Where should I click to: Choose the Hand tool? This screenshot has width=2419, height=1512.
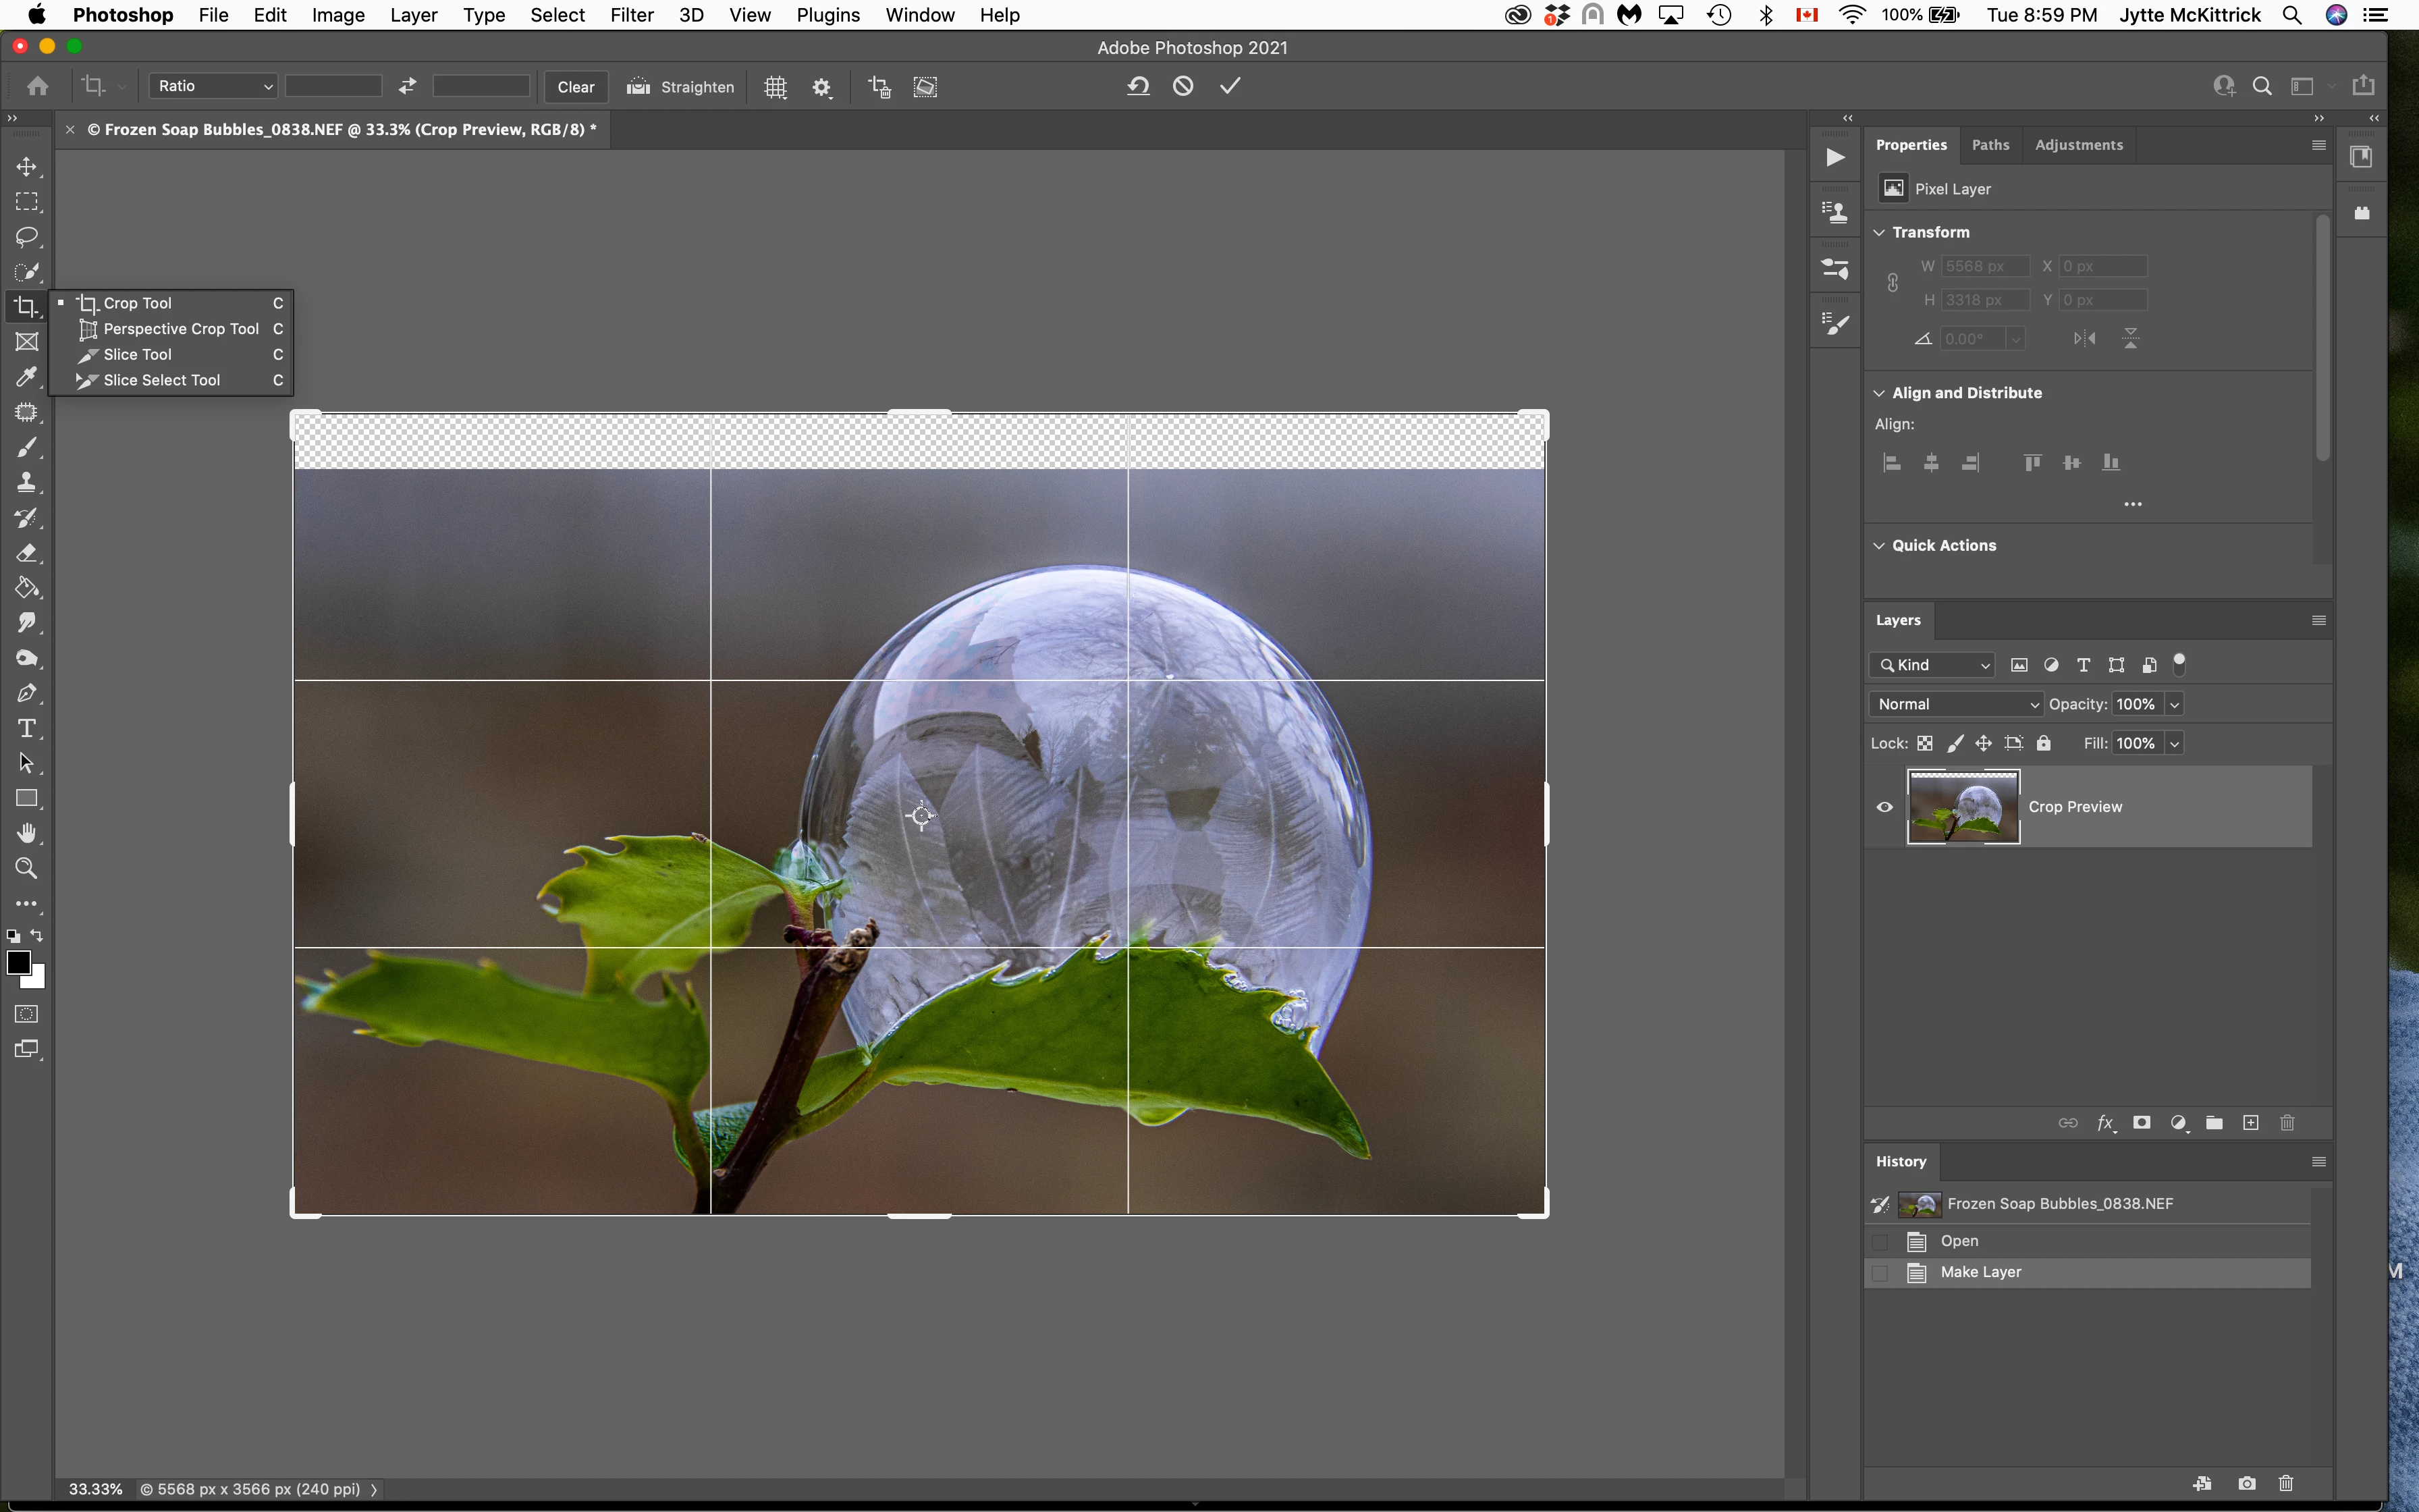pyautogui.click(x=27, y=833)
